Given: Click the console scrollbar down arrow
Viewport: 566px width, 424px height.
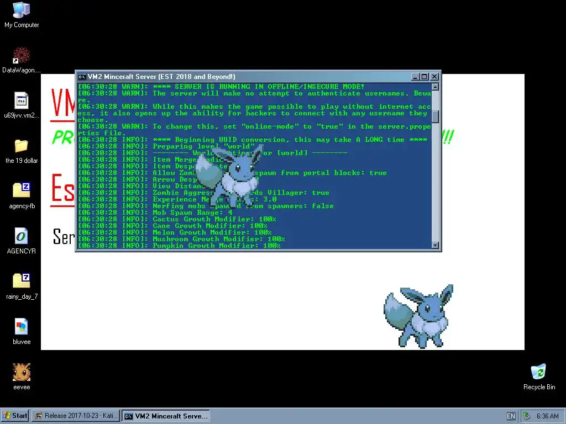Looking at the screenshot, I should (x=436, y=245).
